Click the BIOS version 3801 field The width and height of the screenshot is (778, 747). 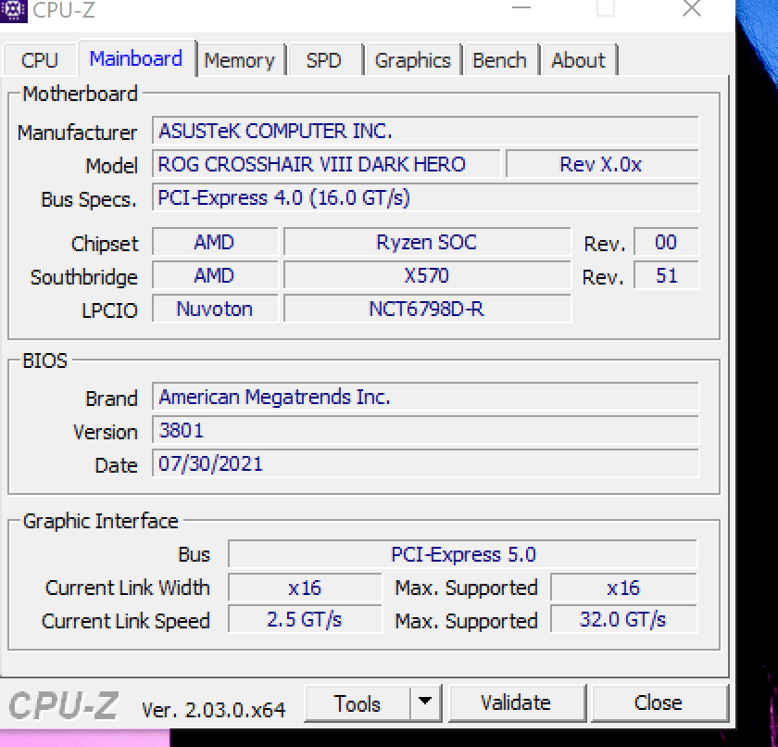[426, 430]
